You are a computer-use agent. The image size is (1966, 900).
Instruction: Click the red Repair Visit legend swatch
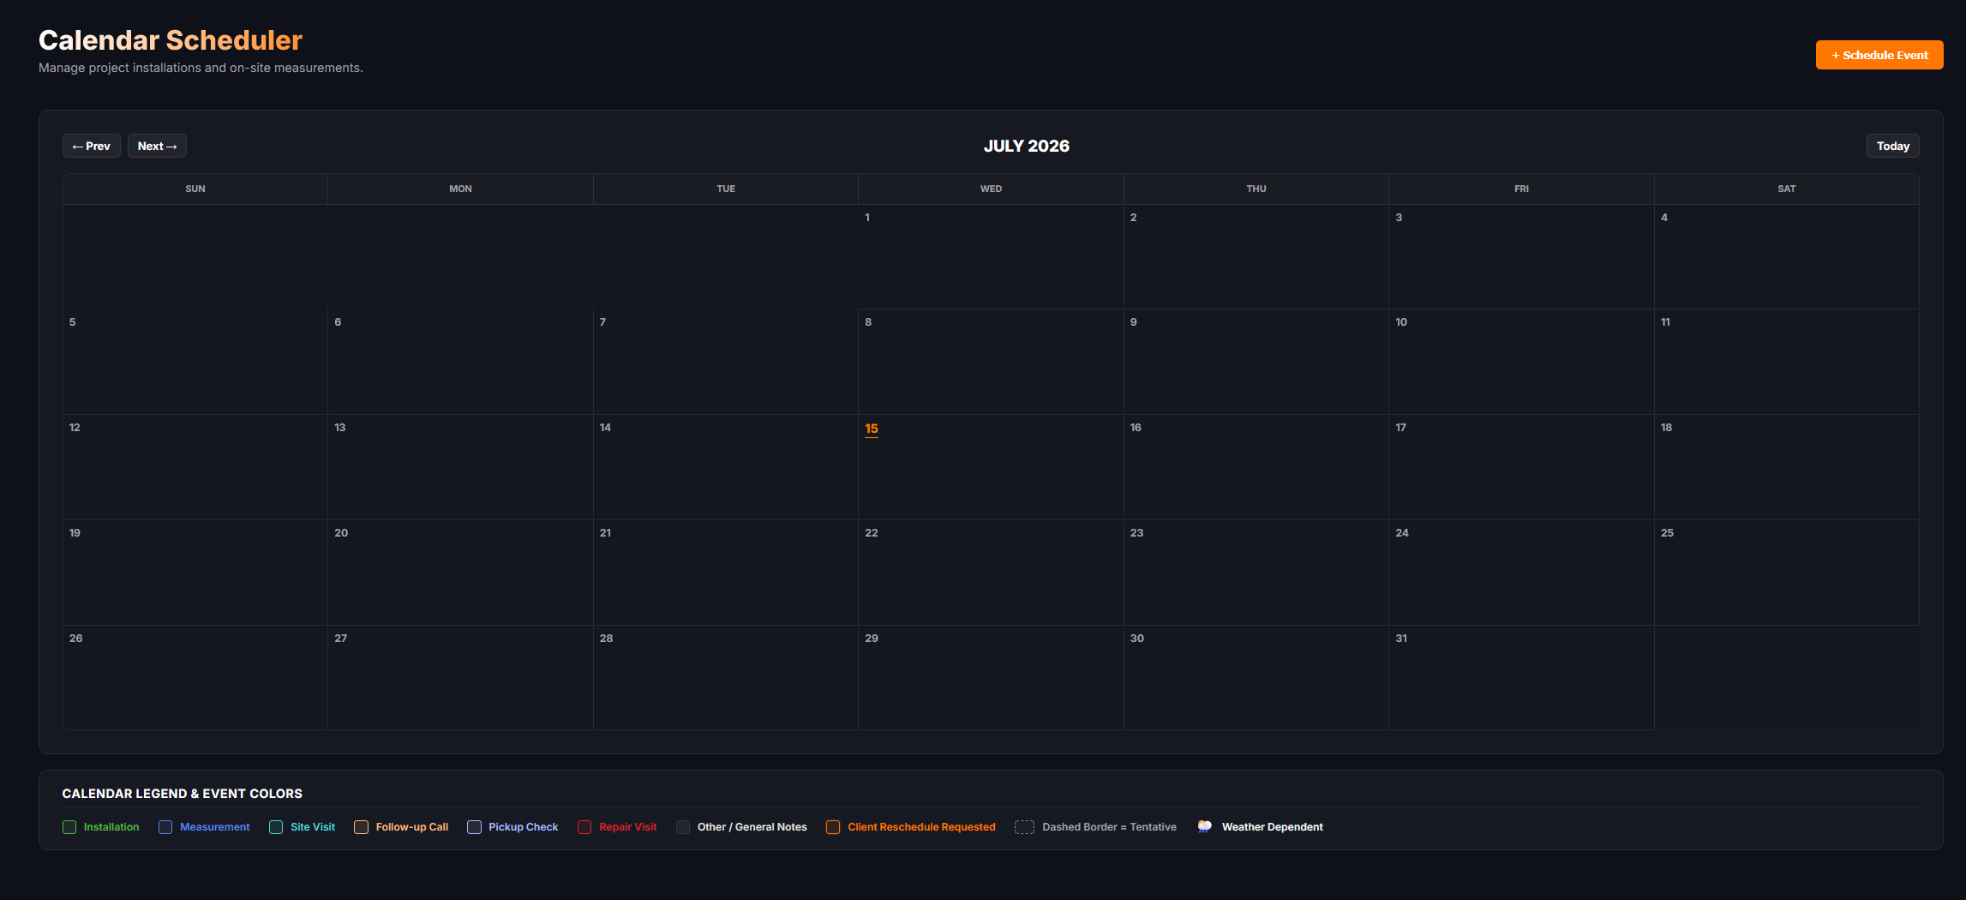(584, 827)
